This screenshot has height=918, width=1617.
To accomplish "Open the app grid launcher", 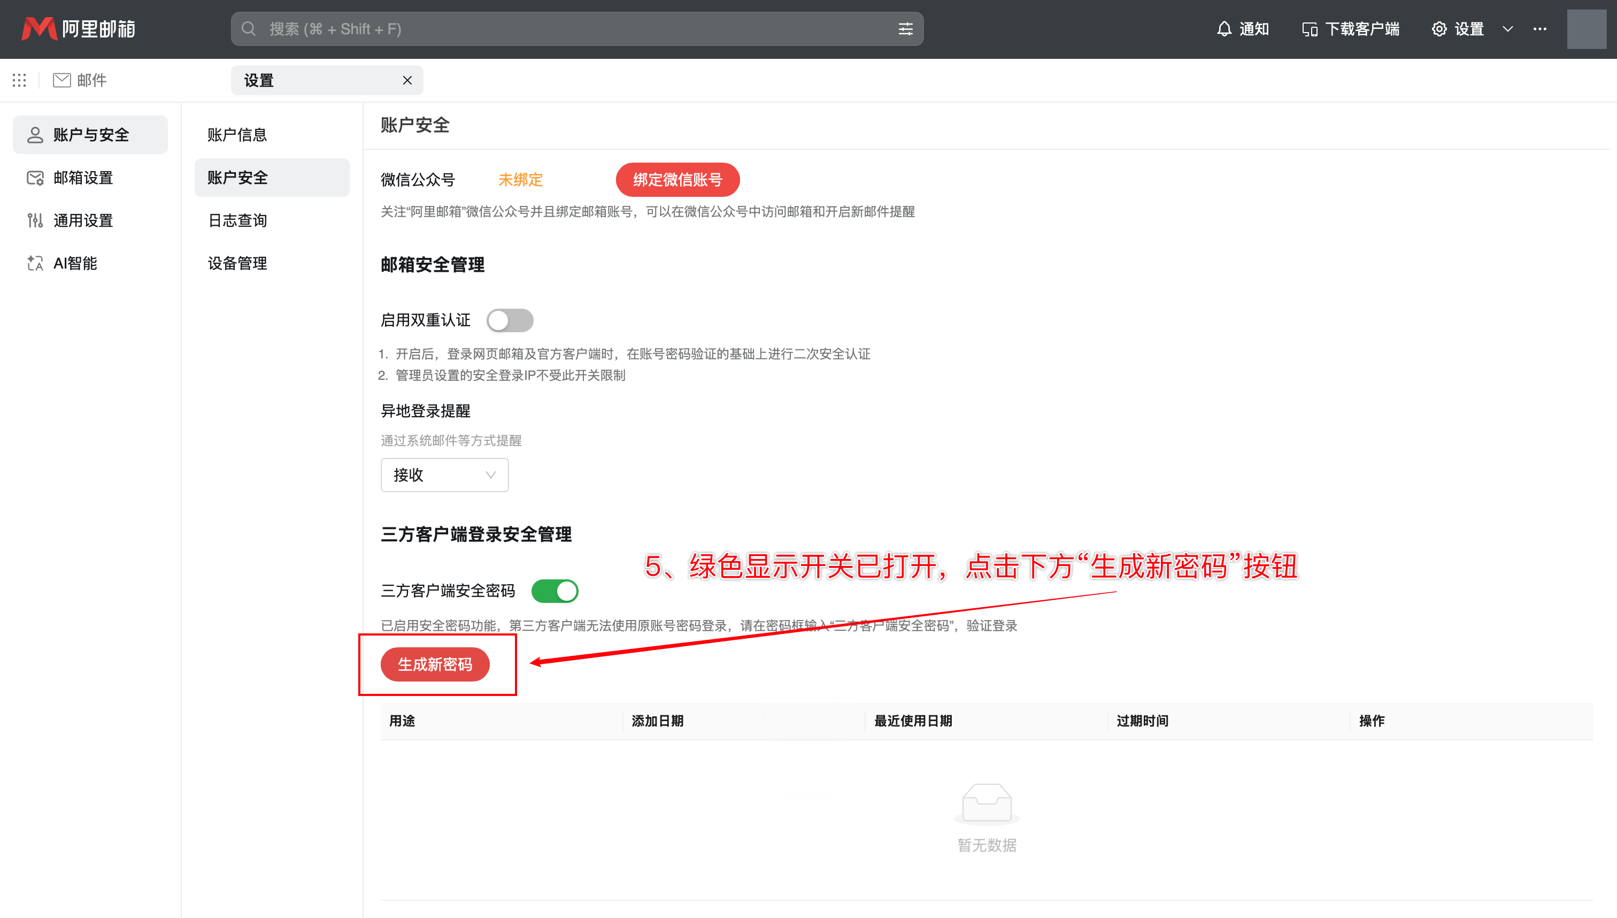I will tap(20, 80).
